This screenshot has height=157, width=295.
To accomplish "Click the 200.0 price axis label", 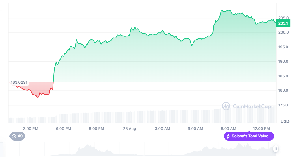I will (x=283, y=32).
